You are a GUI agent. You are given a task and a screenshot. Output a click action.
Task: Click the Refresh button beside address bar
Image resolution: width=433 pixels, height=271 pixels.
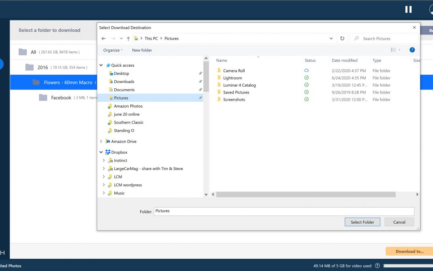342,39
